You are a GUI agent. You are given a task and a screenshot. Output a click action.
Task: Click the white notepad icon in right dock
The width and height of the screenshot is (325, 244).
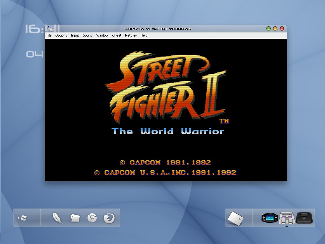(x=235, y=218)
